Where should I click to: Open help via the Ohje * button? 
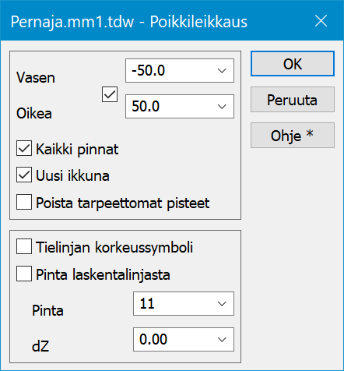(x=293, y=136)
